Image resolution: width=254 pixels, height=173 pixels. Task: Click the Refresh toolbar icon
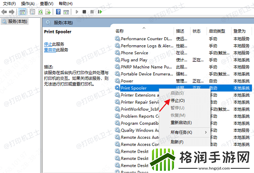[x=40, y=12]
